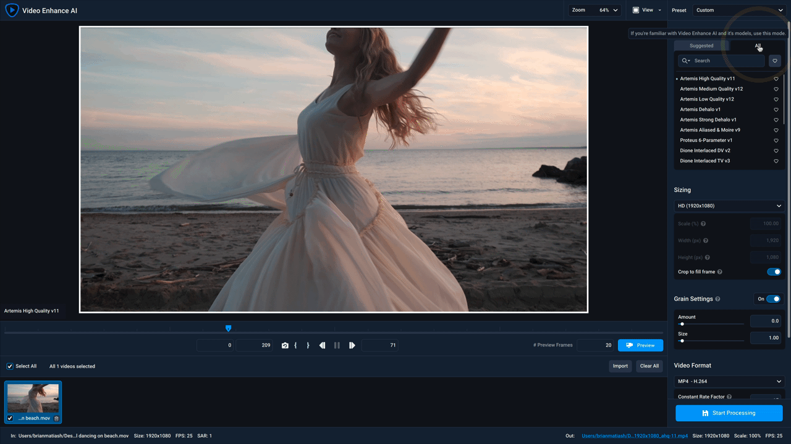Screen dimensions: 791x444
Task: Click the favorites heart filter beside Search
Action: 775,60
